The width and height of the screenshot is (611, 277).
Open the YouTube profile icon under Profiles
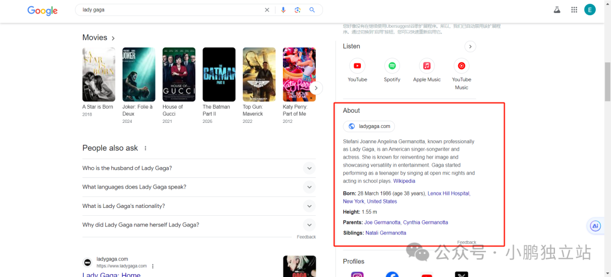pyautogui.click(x=427, y=275)
